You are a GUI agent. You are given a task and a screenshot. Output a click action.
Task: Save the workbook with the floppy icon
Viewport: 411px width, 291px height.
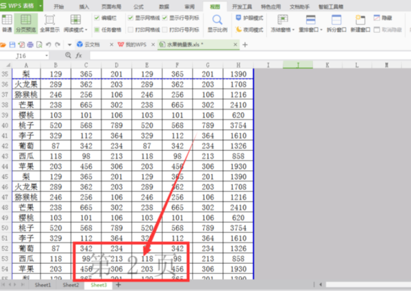click(12, 44)
